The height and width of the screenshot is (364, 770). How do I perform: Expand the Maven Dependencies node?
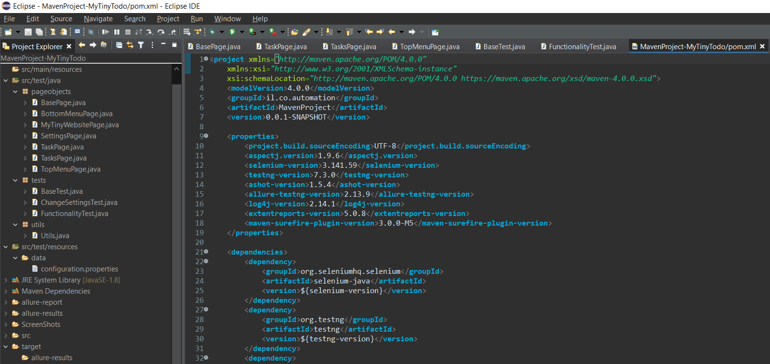6,291
